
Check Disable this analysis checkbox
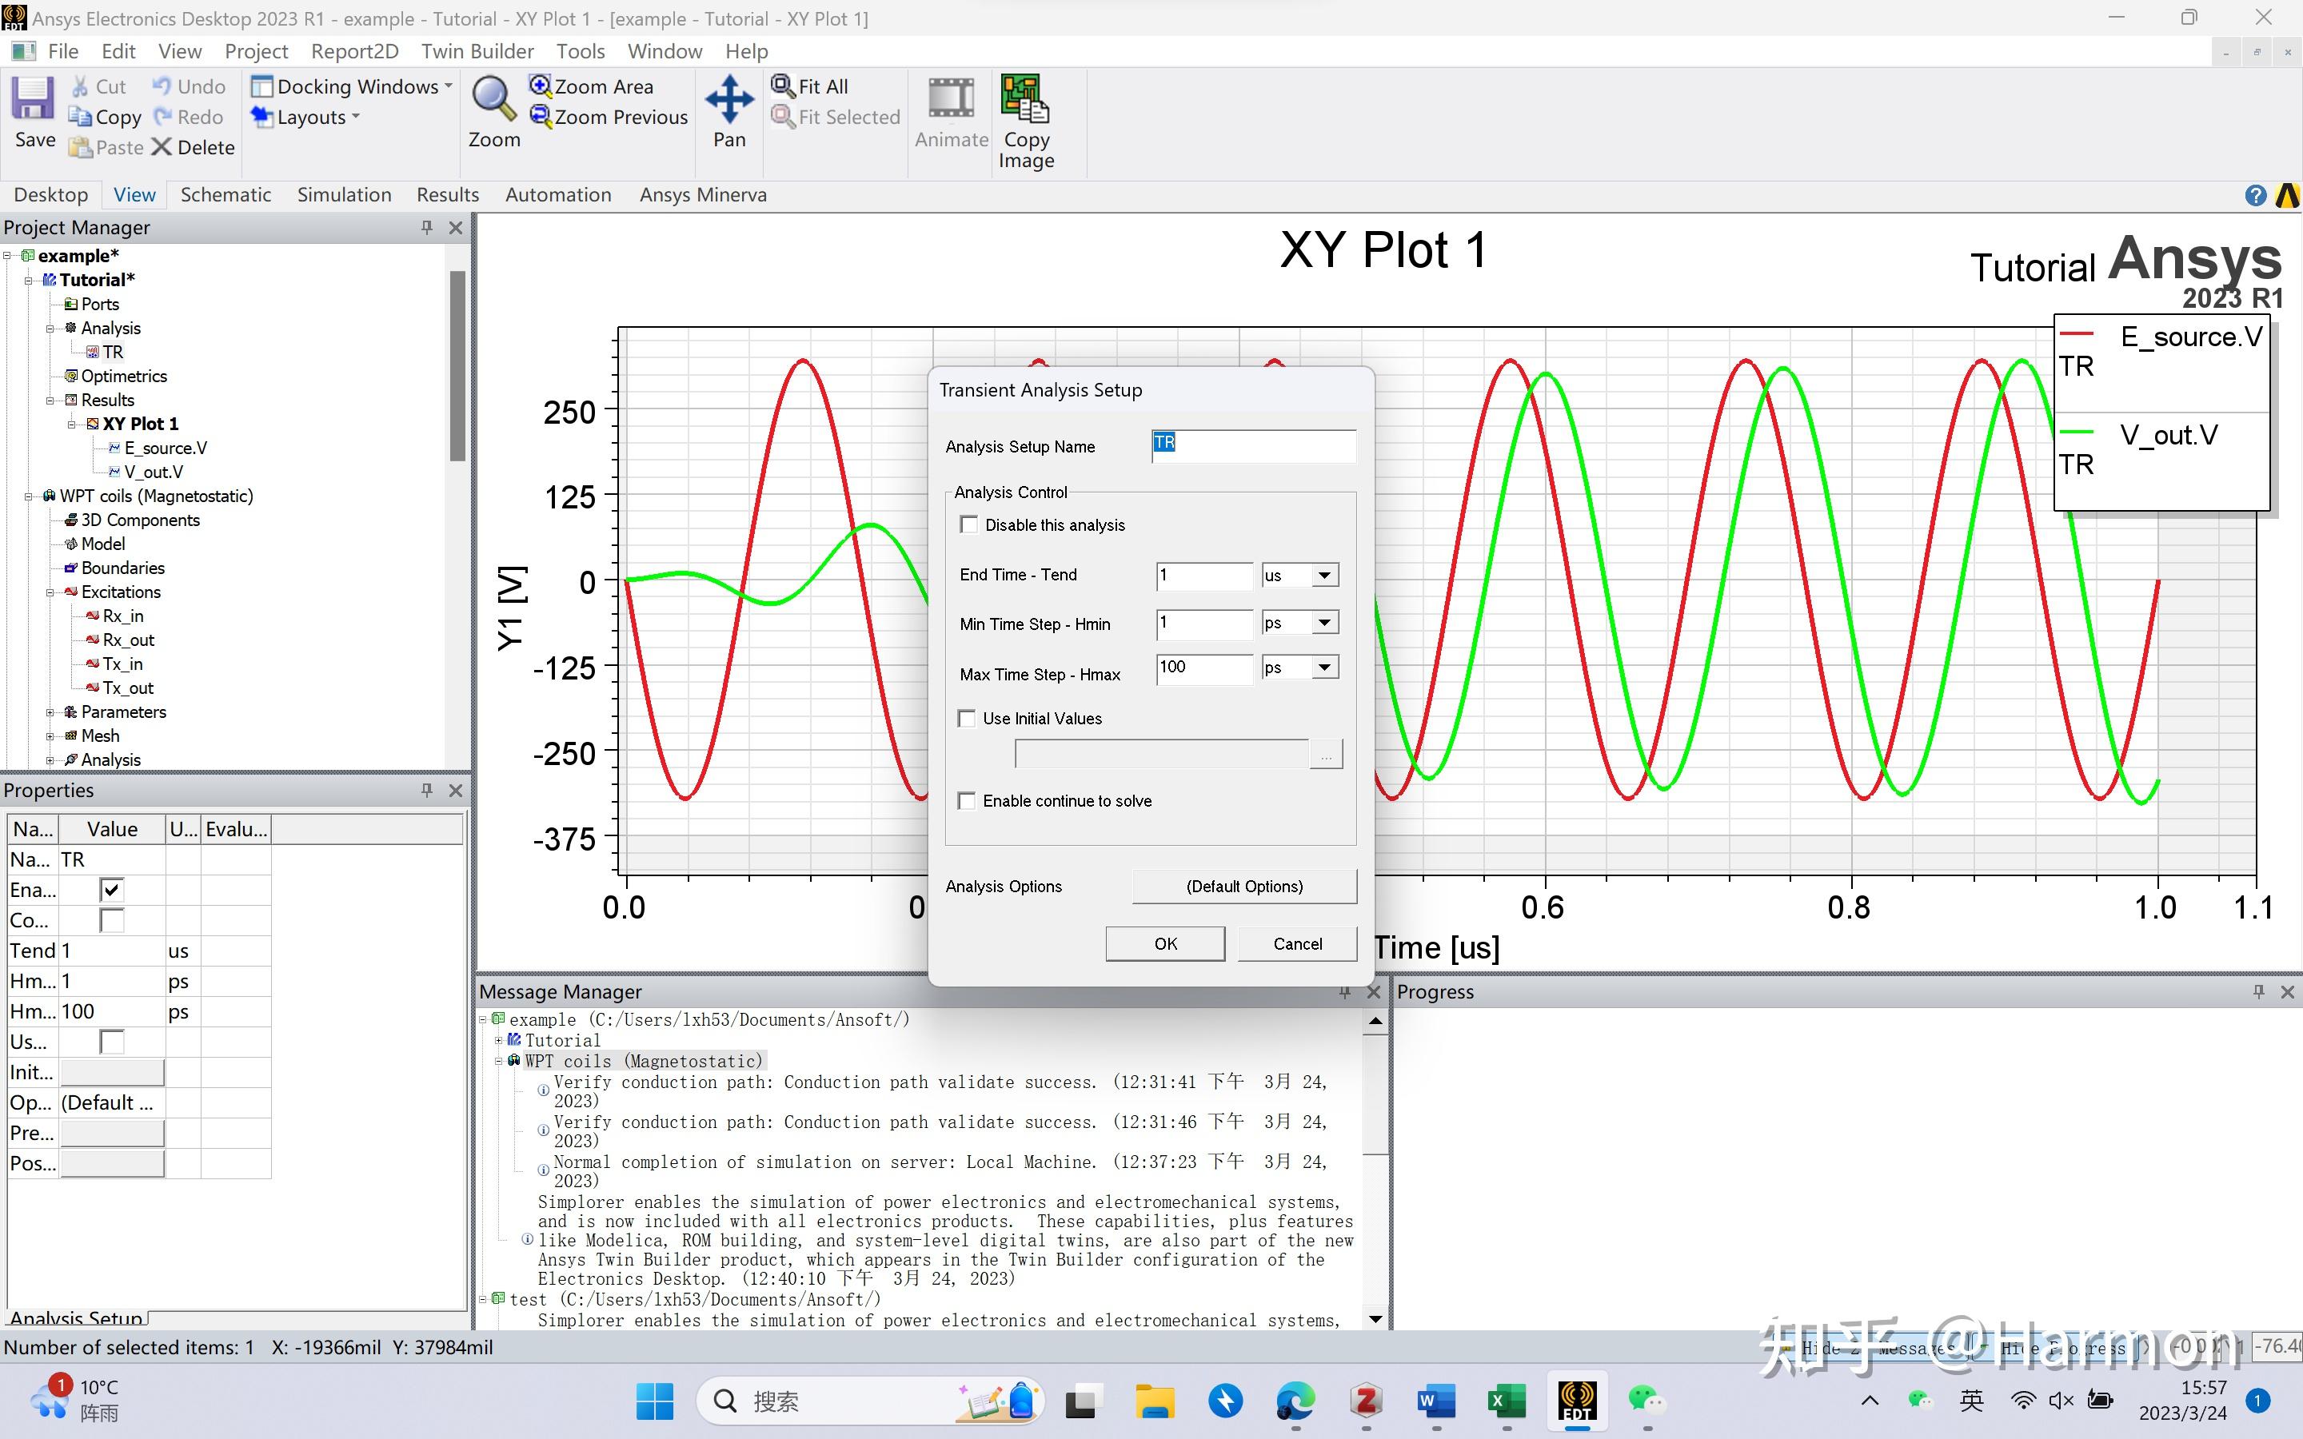point(969,525)
